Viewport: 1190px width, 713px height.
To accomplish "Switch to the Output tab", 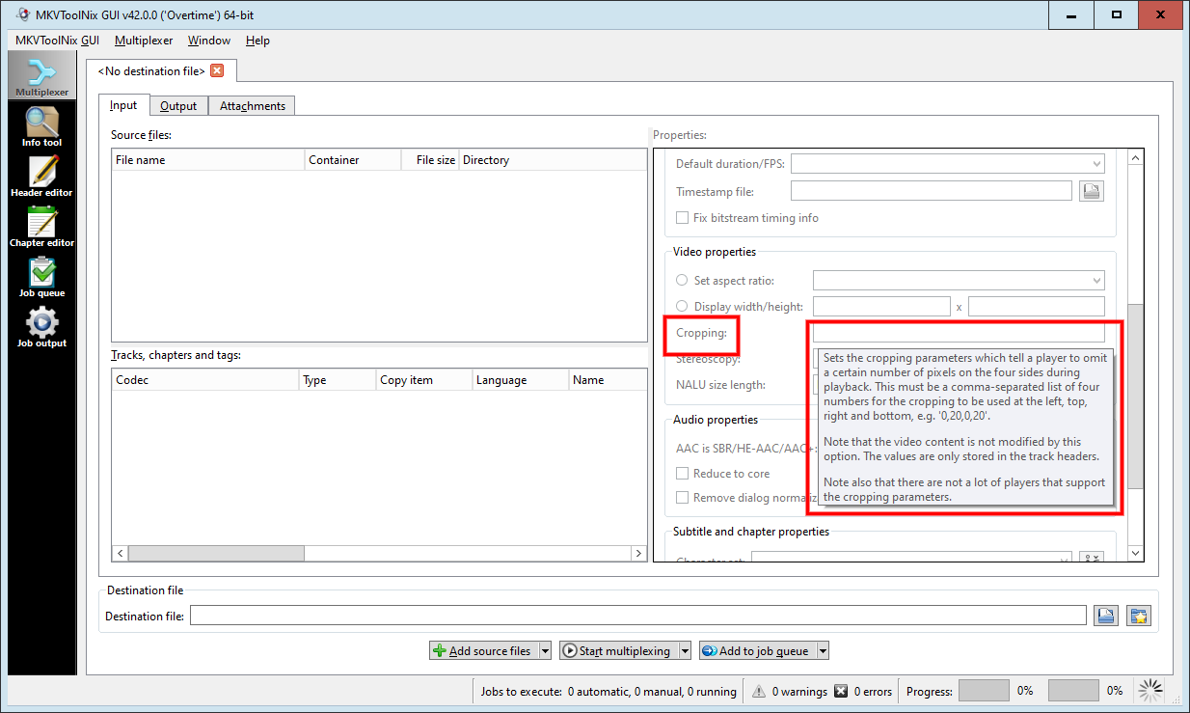I will point(178,106).
